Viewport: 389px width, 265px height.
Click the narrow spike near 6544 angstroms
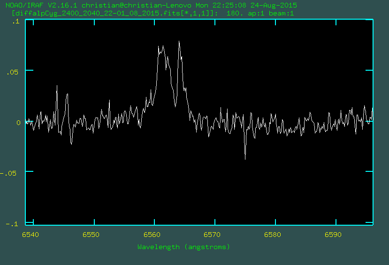[x=57, y=87]
